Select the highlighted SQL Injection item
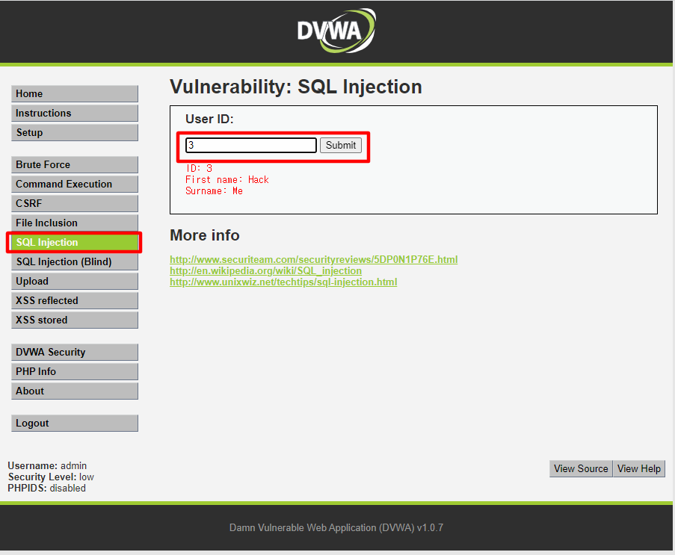This screenshot has width=675, height=555. (75, 242)
